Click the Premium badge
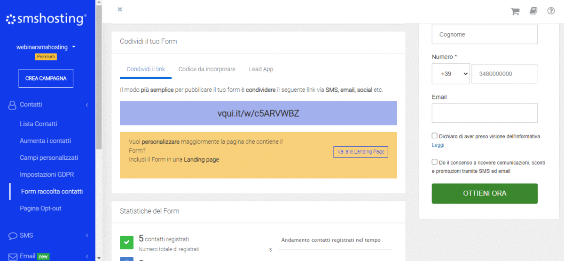The height and width of the screenshot is (261, 564). pos(46,57)
